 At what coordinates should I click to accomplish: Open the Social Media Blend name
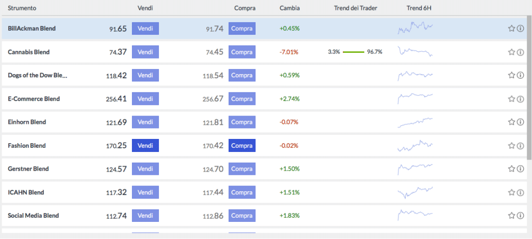click(33, 215)
